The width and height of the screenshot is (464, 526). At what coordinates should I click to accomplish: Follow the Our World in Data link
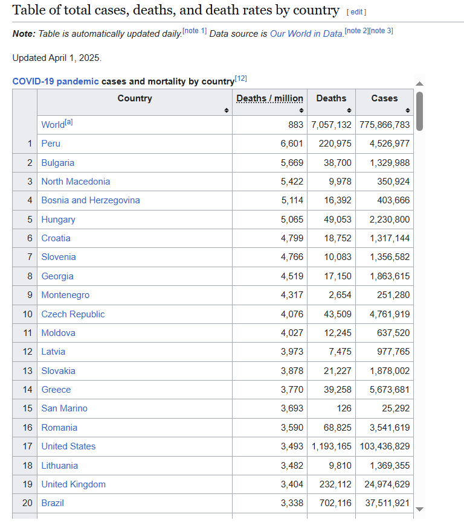(x=306, y=34)
